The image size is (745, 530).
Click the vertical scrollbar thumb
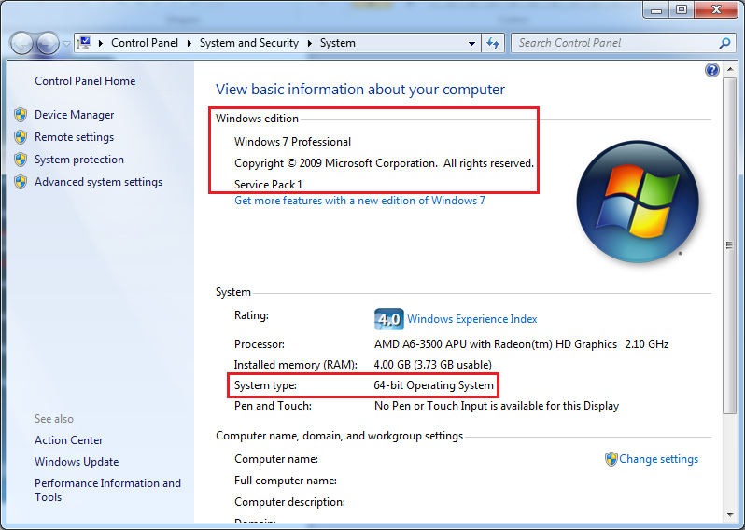729,245
